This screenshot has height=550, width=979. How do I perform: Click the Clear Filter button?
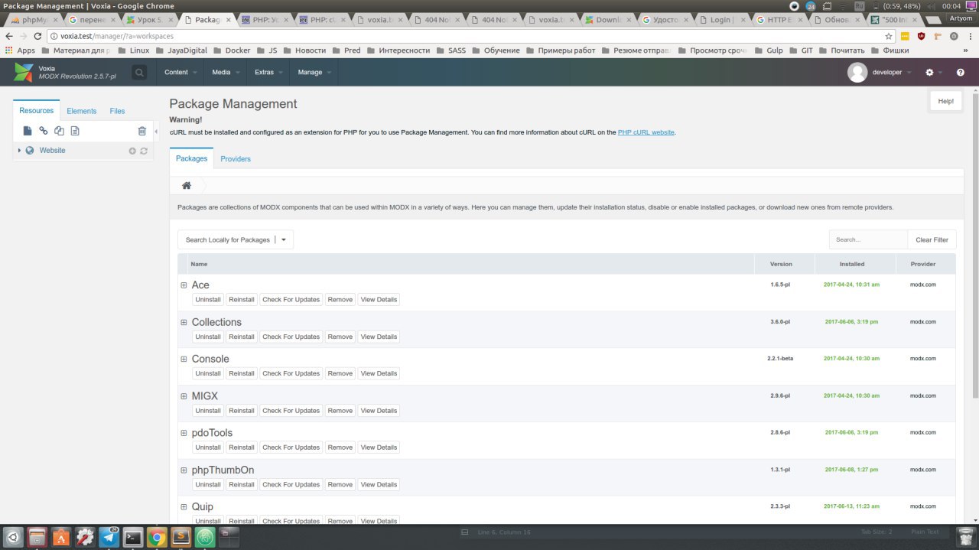pos(932,239)
